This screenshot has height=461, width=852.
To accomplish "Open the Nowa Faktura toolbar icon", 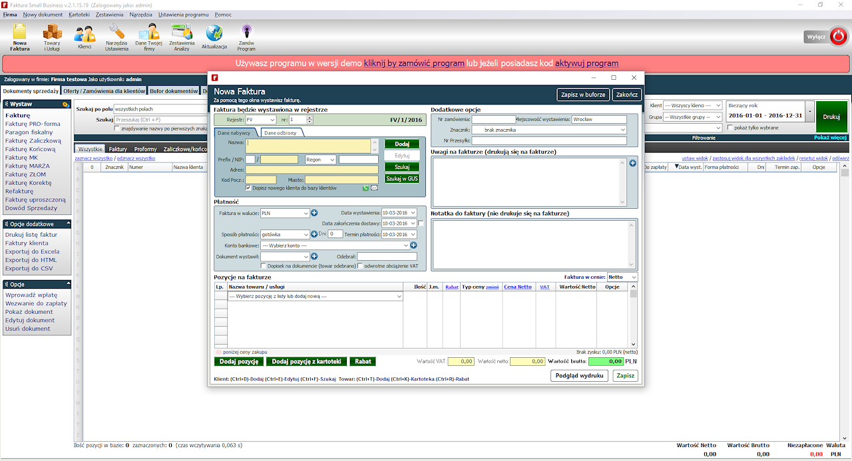I will click(x=20, y=37).
